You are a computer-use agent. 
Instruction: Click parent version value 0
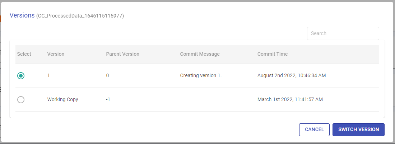[107, 75]
